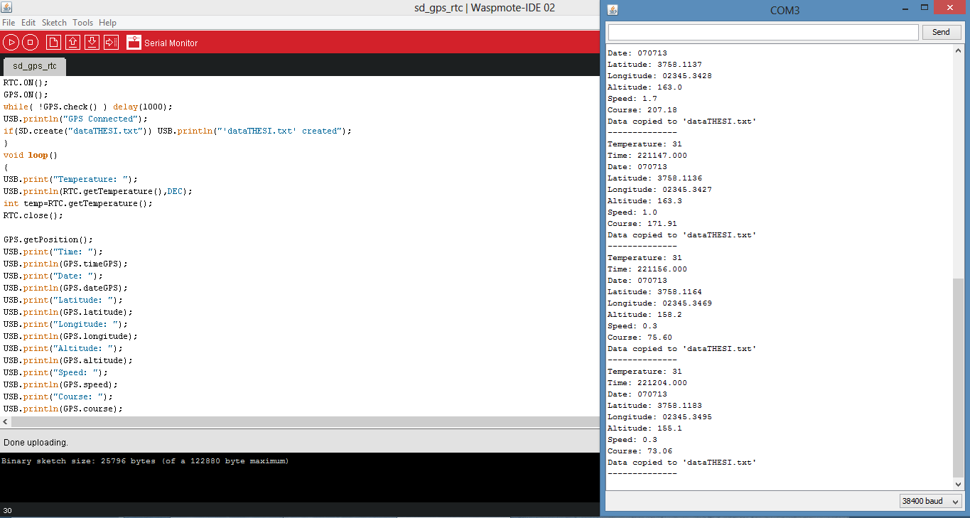The image size is (970, 518).
Task: Open a sketch with the up-arrow icon
Action: pyautogui.click(x=72, y=43)
